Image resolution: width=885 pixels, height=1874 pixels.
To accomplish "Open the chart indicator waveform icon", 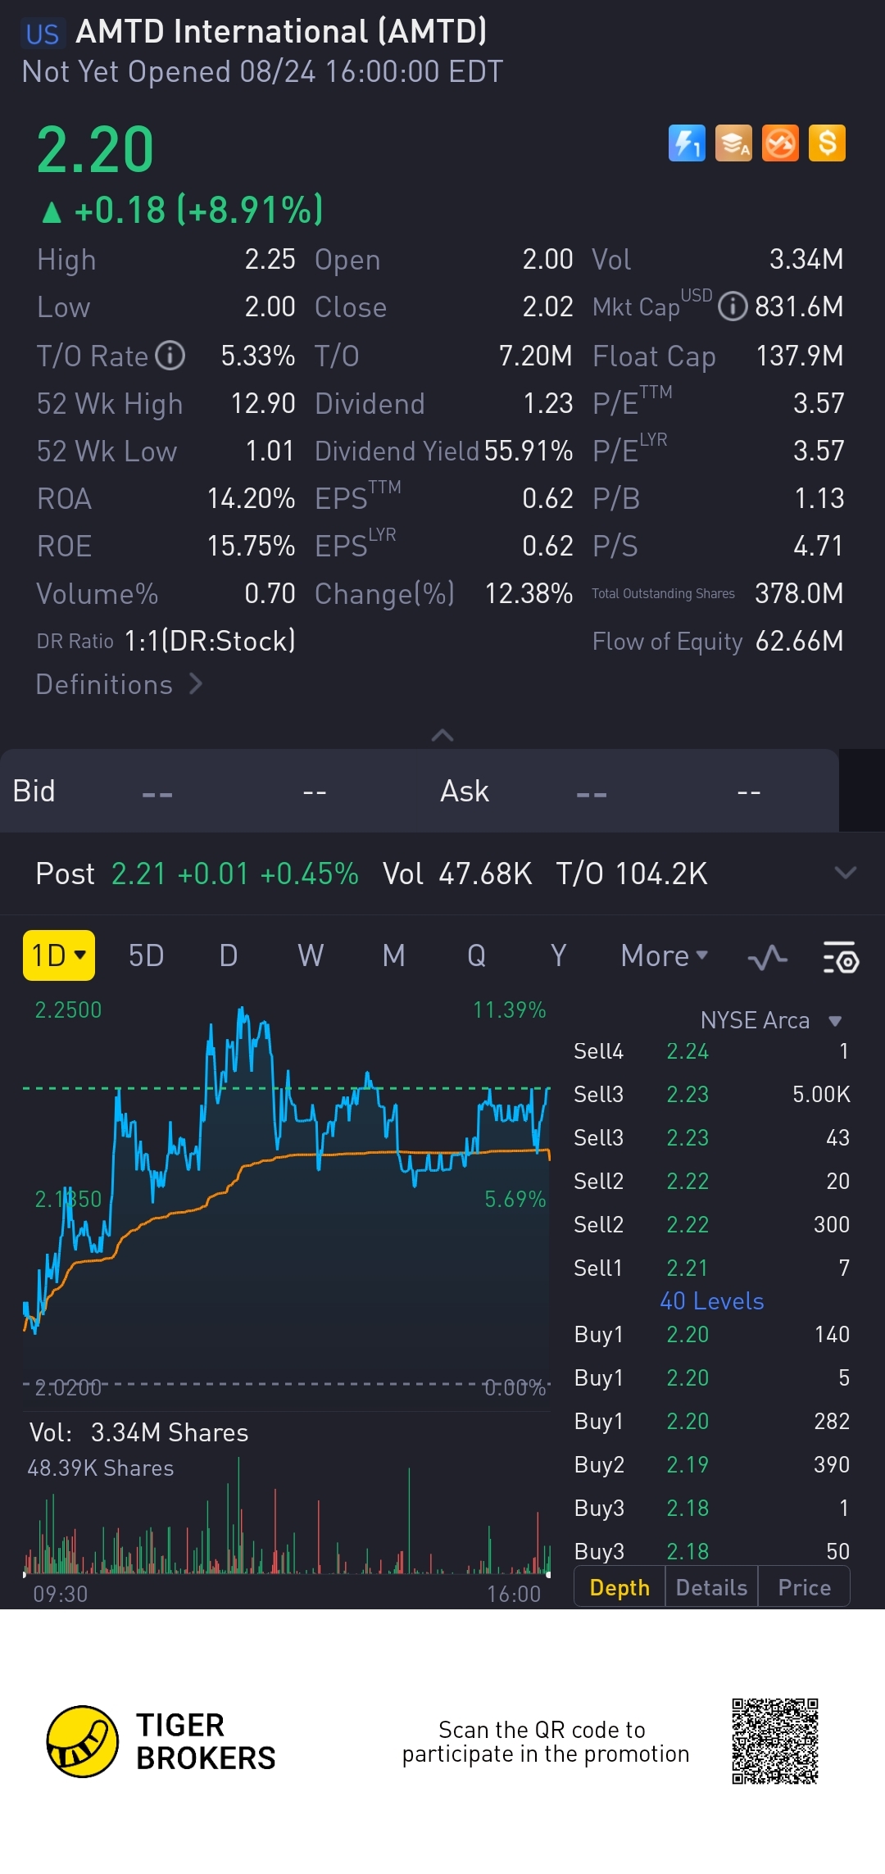I will pos(768,956).
